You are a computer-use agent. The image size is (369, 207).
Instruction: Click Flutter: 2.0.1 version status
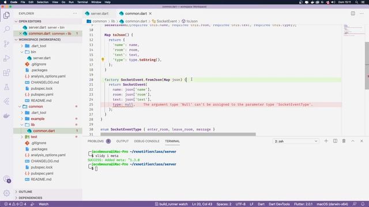click(303, 204)
